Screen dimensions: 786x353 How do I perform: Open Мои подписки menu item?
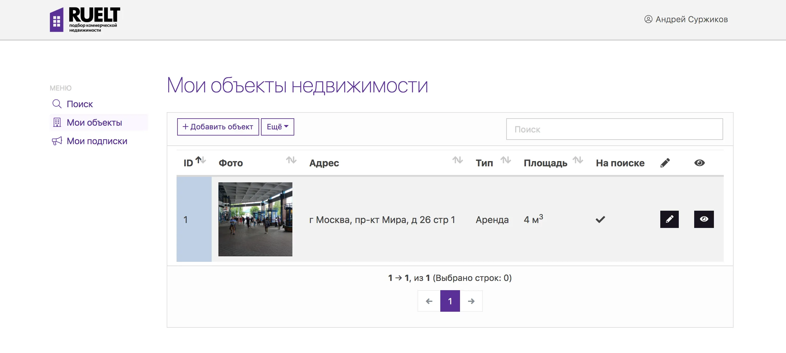97,141
